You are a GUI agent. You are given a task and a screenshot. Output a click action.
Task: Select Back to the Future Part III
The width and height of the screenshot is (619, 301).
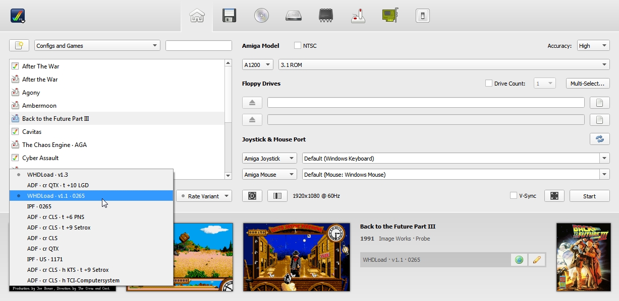click(x=117, y=118)
